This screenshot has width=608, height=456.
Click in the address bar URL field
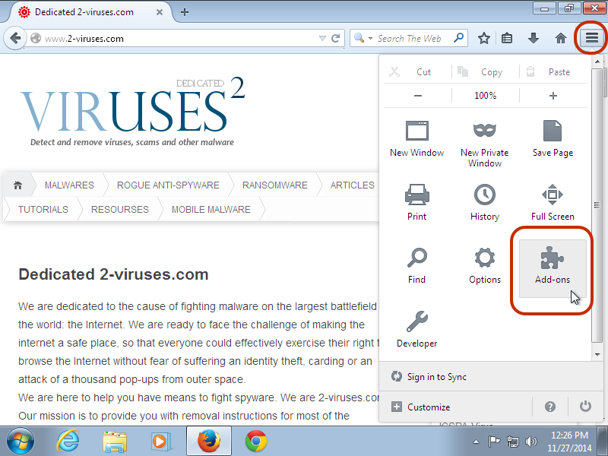pyautogui.click(x=180, y=39)
